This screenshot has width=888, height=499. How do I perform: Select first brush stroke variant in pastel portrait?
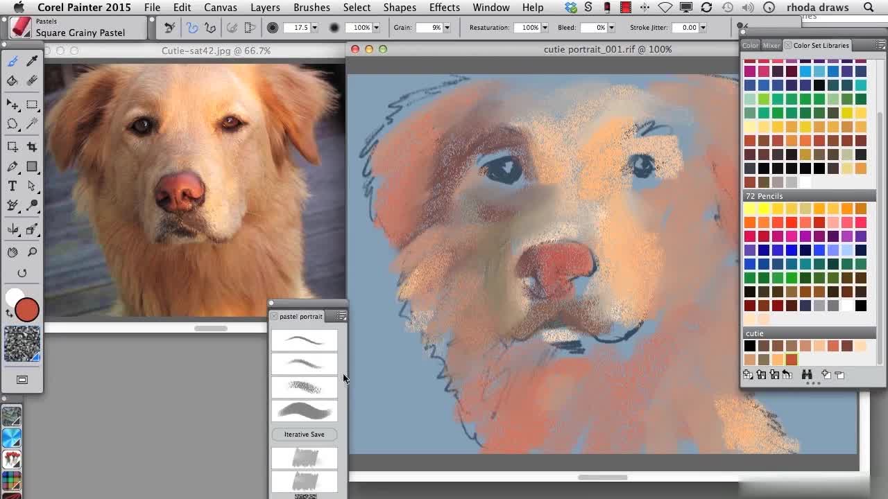(x=304, y=340)
